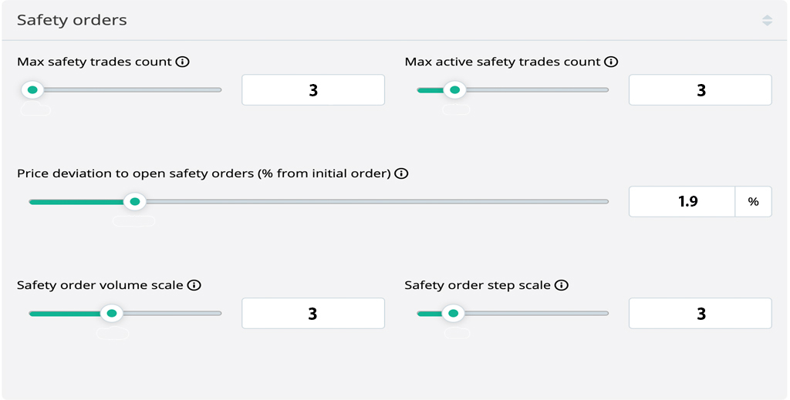
Task: Focus the Max safety trades count value field
Action: (313, 90)
